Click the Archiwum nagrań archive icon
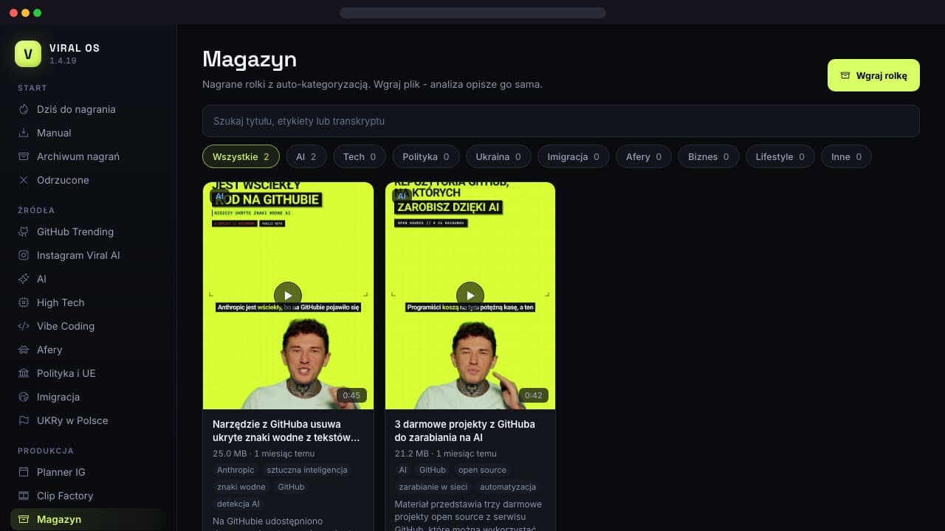The height and width of the screenshot is (531, 945). pos(24,156)
